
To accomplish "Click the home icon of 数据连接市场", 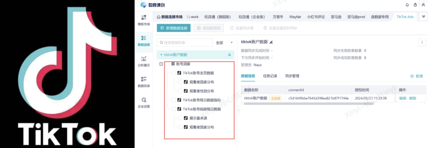I will tap(159, 17).
